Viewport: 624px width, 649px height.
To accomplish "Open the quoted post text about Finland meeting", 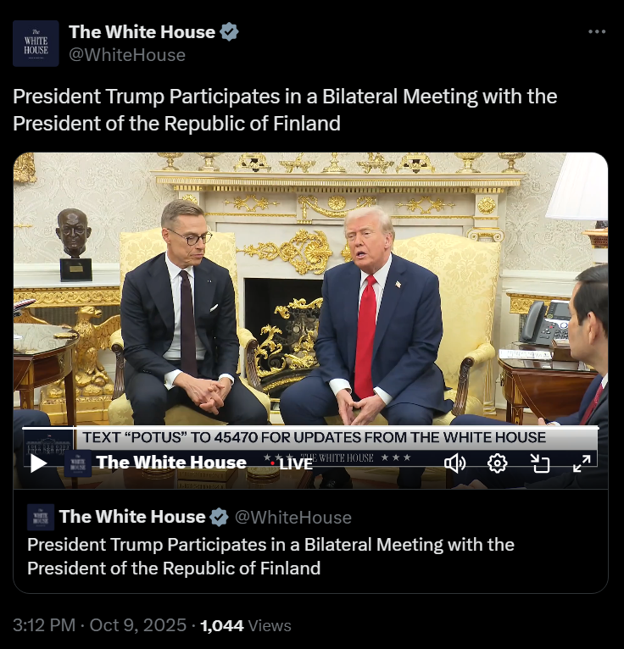I will tap(270, 557).
